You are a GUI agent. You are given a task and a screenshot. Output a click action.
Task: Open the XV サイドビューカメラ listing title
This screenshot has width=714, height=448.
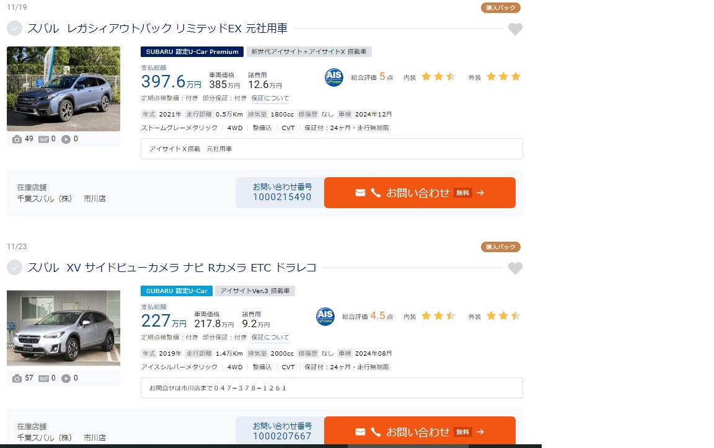click(172, 267)
